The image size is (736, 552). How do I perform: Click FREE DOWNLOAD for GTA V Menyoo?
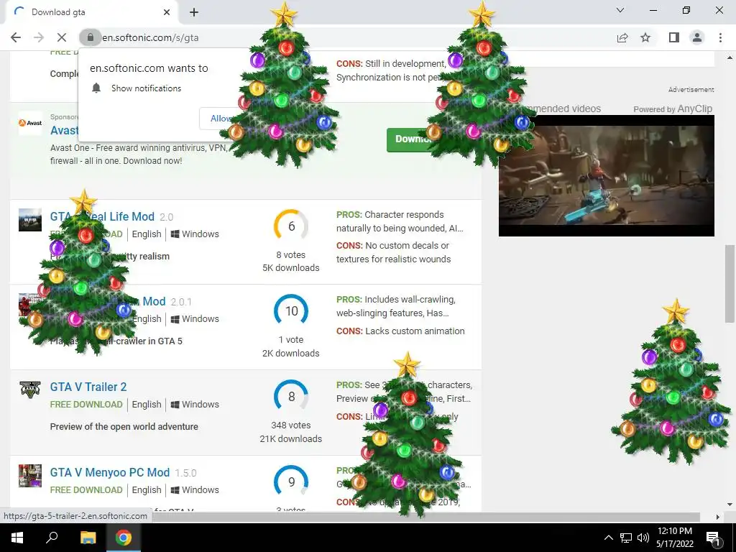86,489
